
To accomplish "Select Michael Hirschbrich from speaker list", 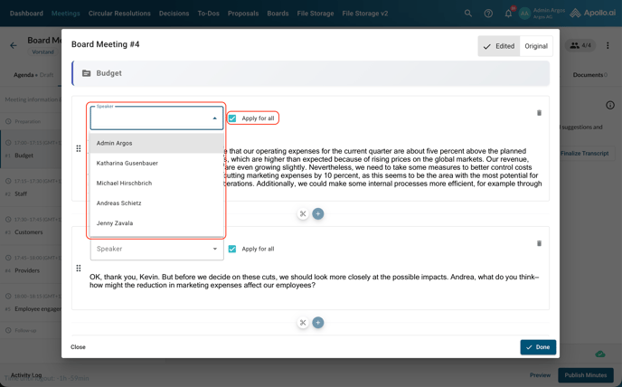I will click(125, 184).
